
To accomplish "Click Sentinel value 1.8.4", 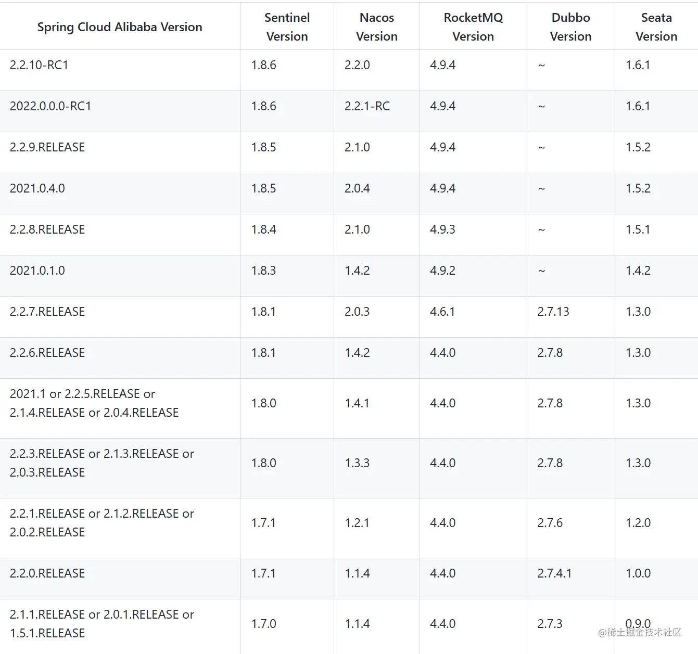I will (x=263, y=229).
